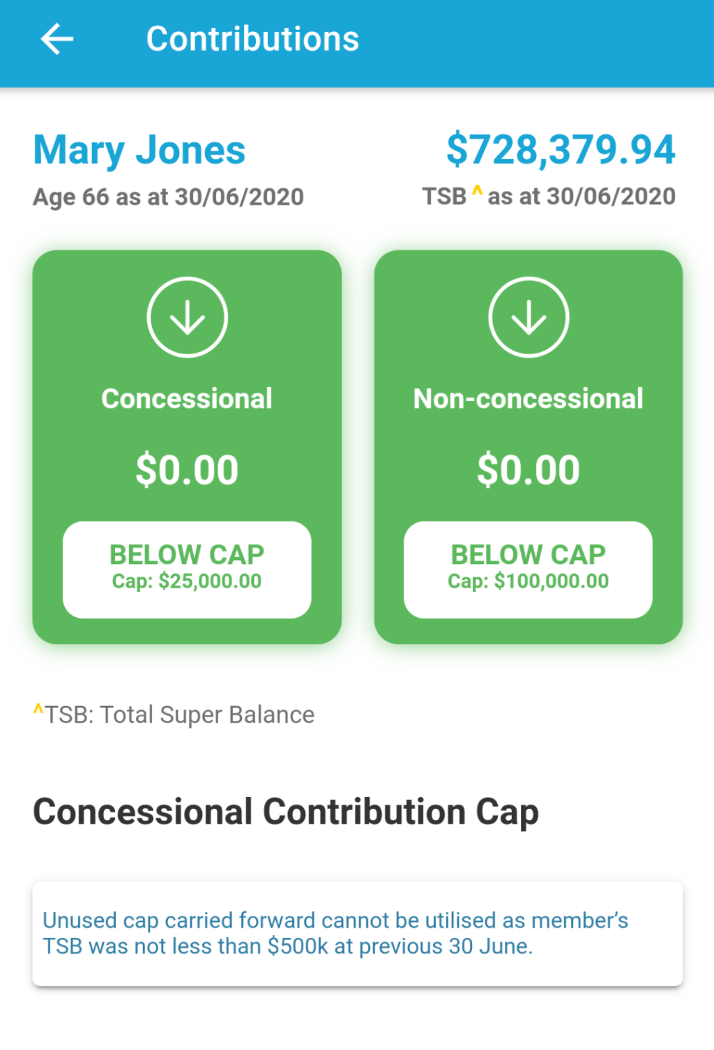Tap the Non-concessional card down-arrow icon
The height and width of the screenshot is (1050, 714).
pos(528,317)
